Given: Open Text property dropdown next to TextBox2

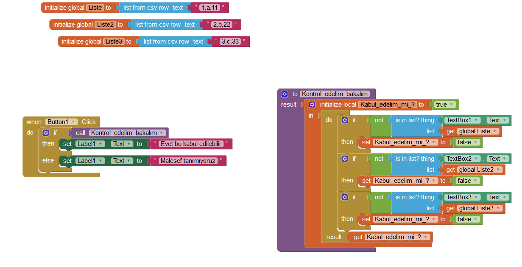Looking at the screenshot, I should [497, 159].
